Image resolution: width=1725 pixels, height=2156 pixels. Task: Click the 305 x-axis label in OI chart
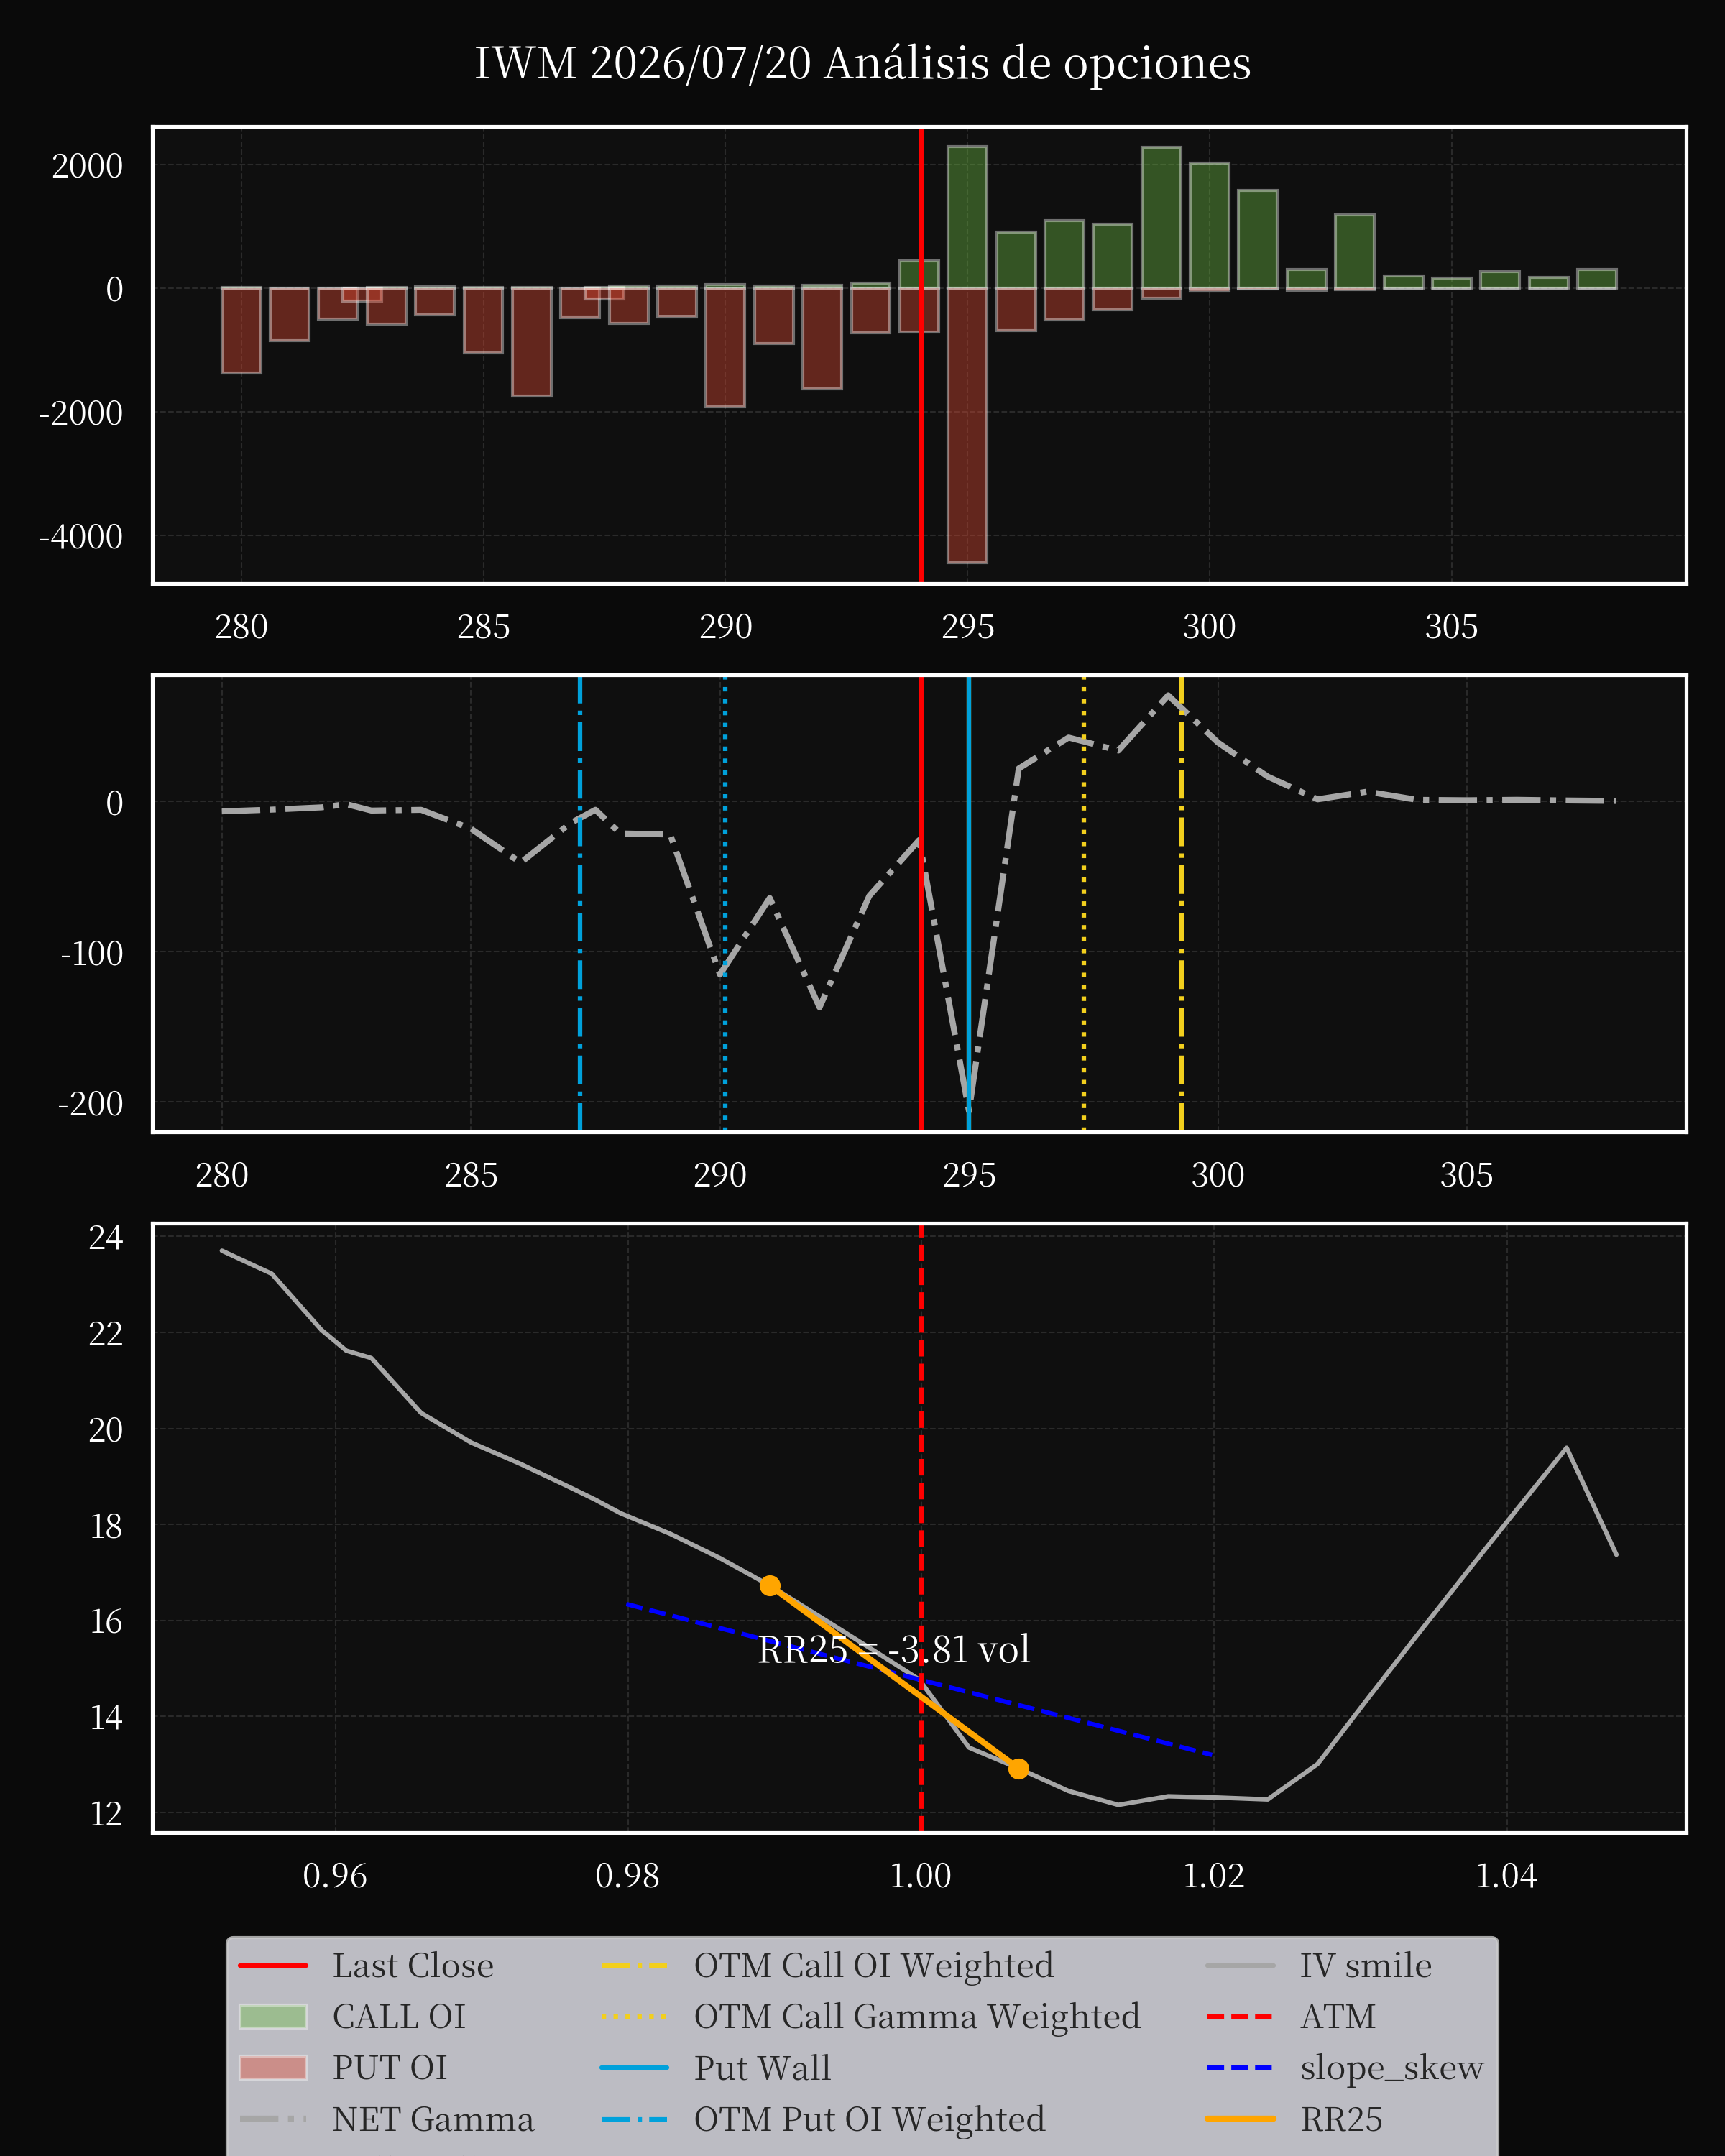coord(1452,626)
